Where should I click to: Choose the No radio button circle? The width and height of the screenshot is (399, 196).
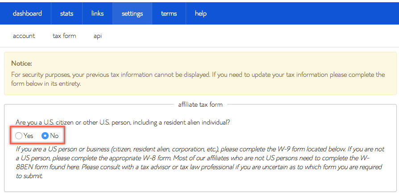tap(45, 135)
